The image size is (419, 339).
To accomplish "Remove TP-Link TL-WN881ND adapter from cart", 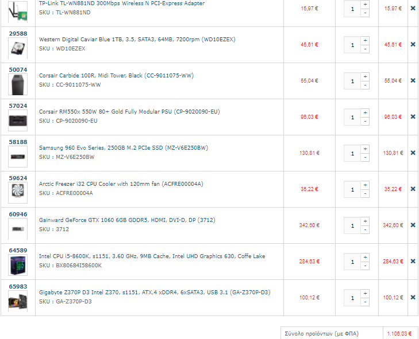I will tap(413, 8).
